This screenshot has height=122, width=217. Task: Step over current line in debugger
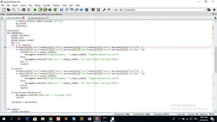click(x=67, y=10)
